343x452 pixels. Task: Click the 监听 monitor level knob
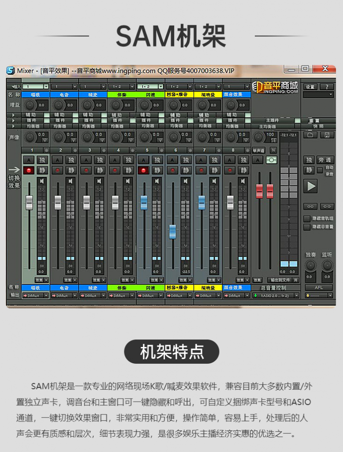coord(327,265)
